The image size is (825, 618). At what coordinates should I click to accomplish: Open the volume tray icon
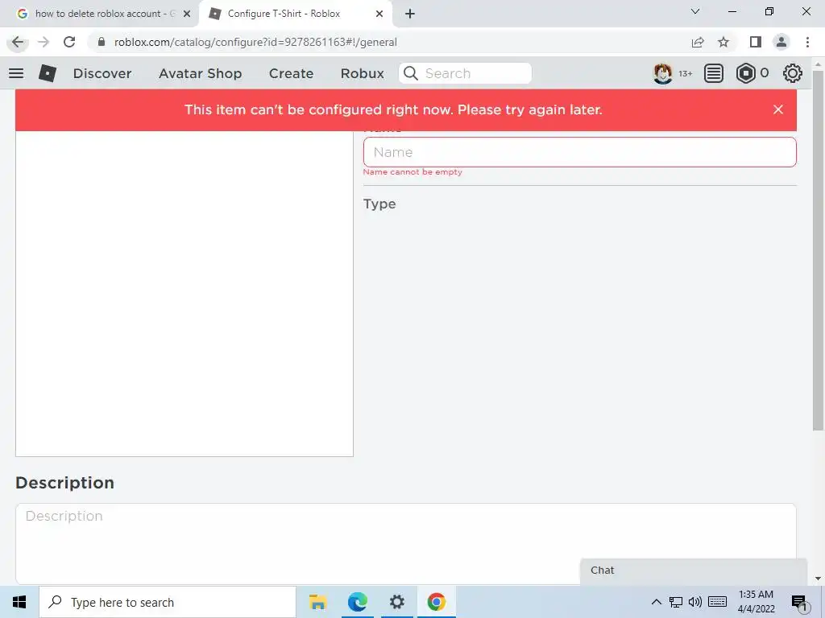pyautogui.click(x=695, y=602)
